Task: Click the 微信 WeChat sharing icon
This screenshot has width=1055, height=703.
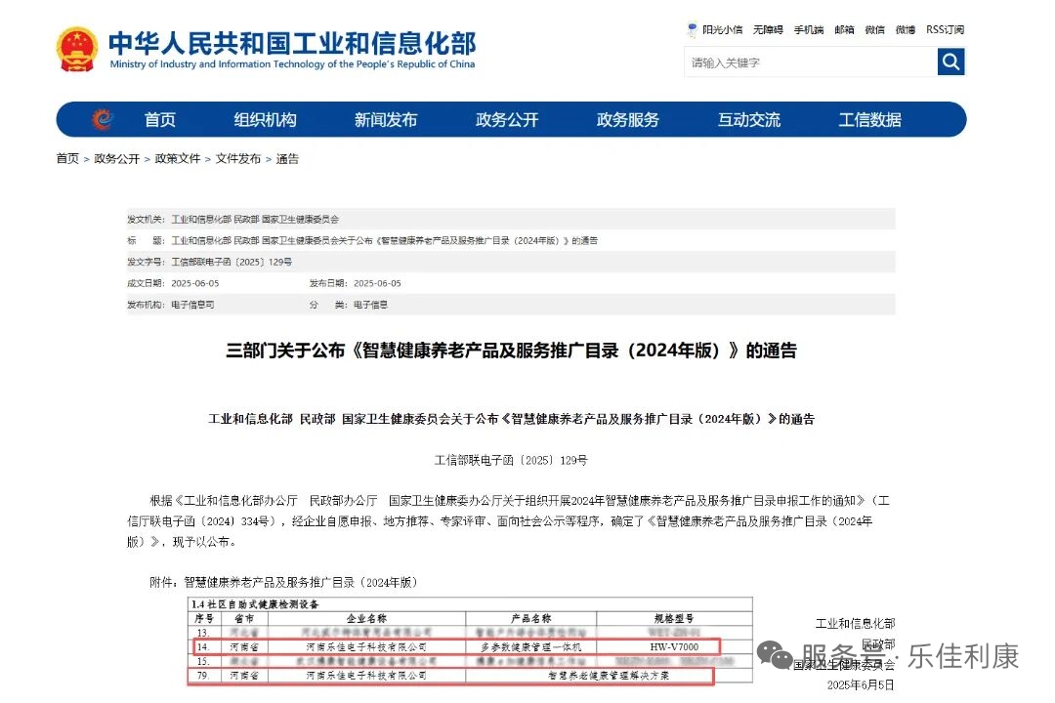Action: point(874,29)
